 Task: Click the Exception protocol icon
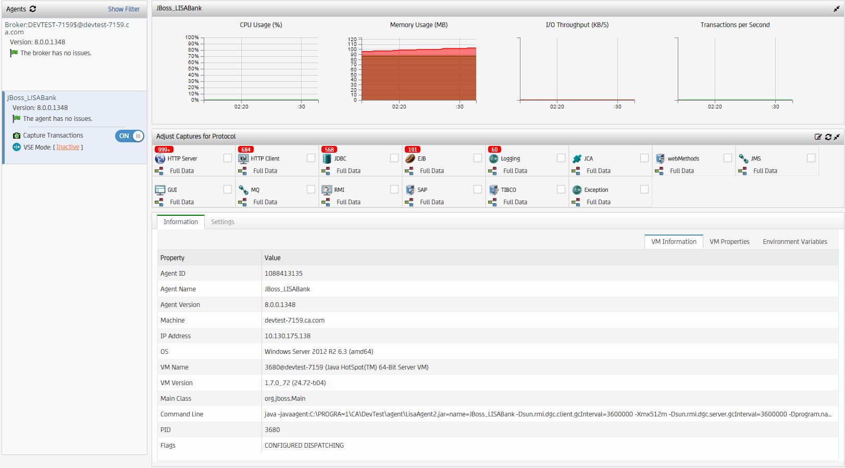[577, 190]
